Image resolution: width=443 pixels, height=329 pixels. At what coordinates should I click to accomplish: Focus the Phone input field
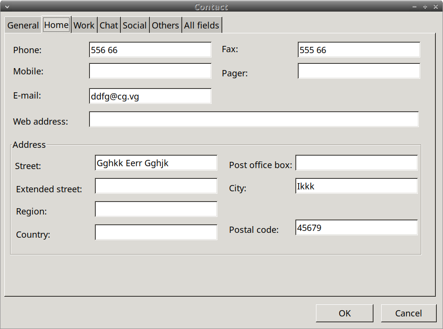pos(150,50)
